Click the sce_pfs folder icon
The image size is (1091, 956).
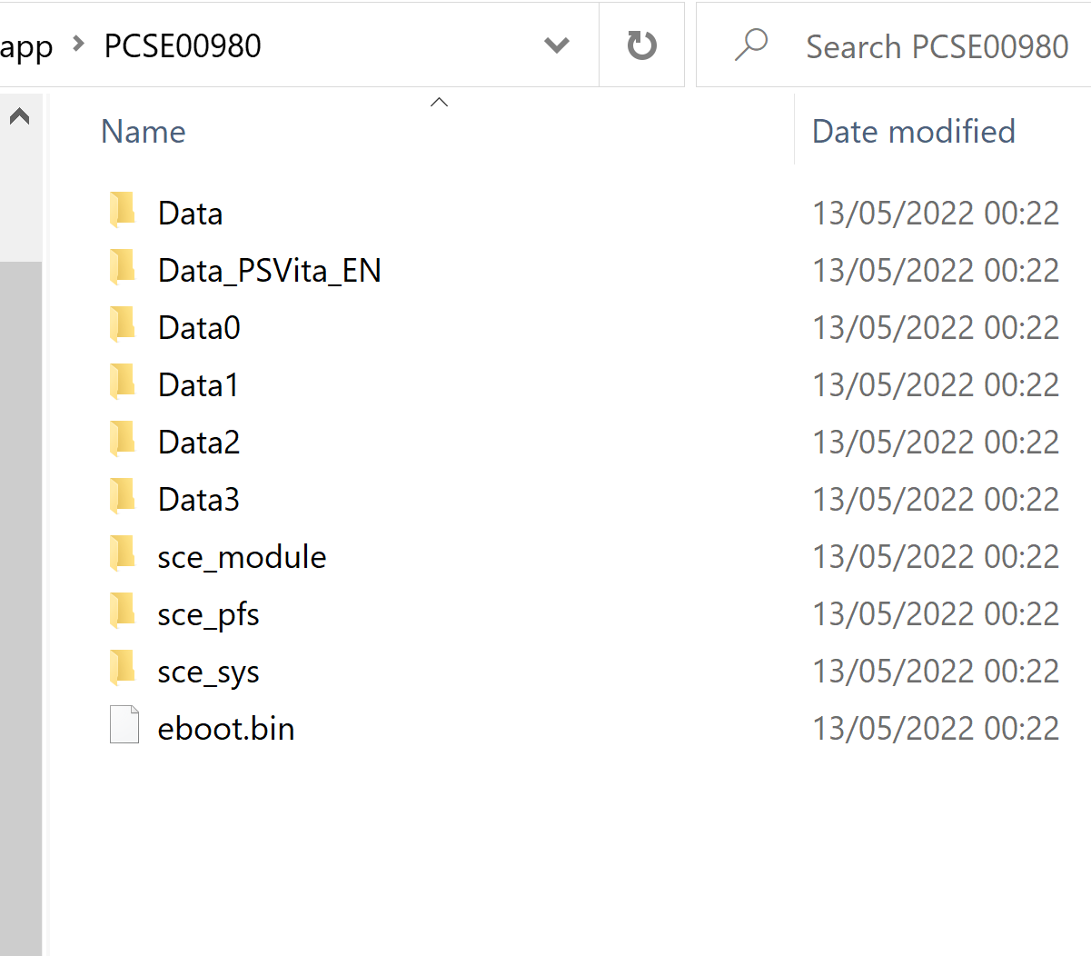tap(123, 611)
